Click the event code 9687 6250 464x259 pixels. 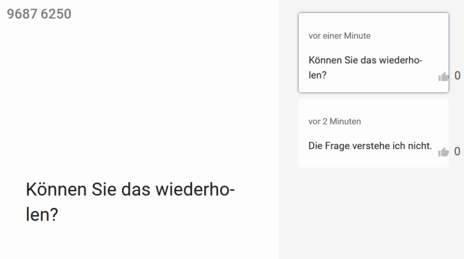(x=39, y=14)
